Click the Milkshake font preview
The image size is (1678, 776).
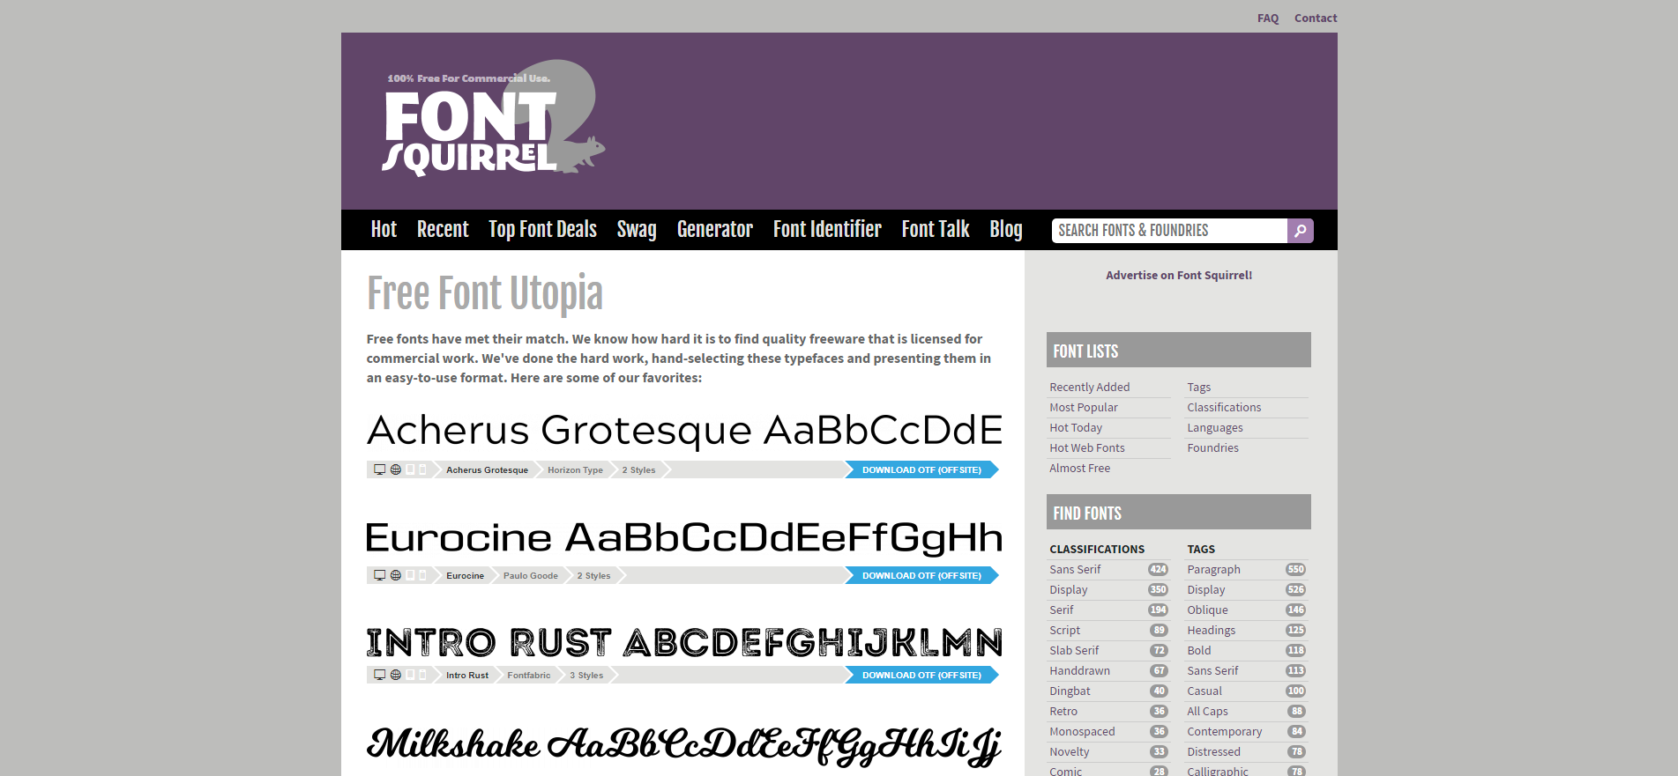click(684, 745)
